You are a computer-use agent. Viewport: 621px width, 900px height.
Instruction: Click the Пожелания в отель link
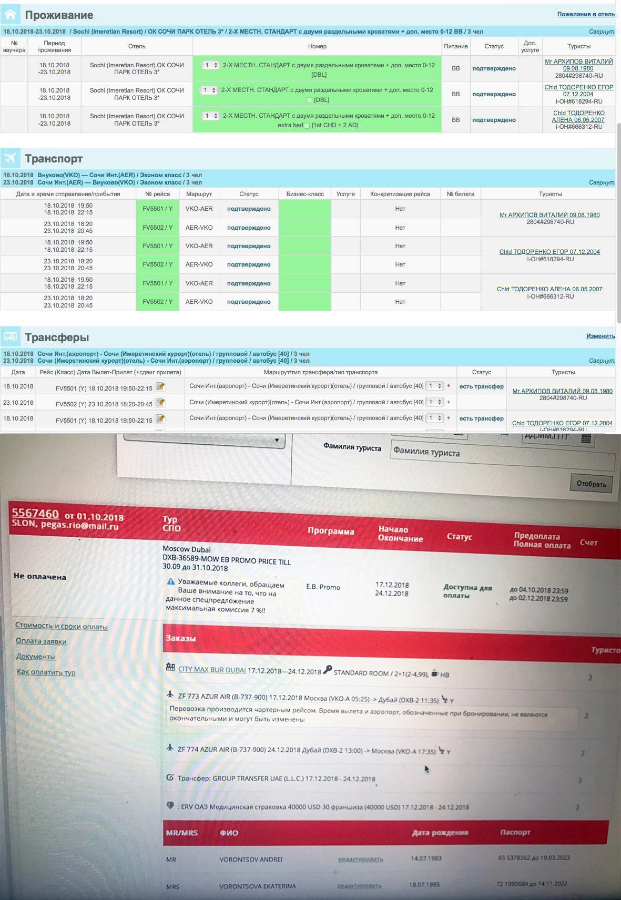[586, 14]
